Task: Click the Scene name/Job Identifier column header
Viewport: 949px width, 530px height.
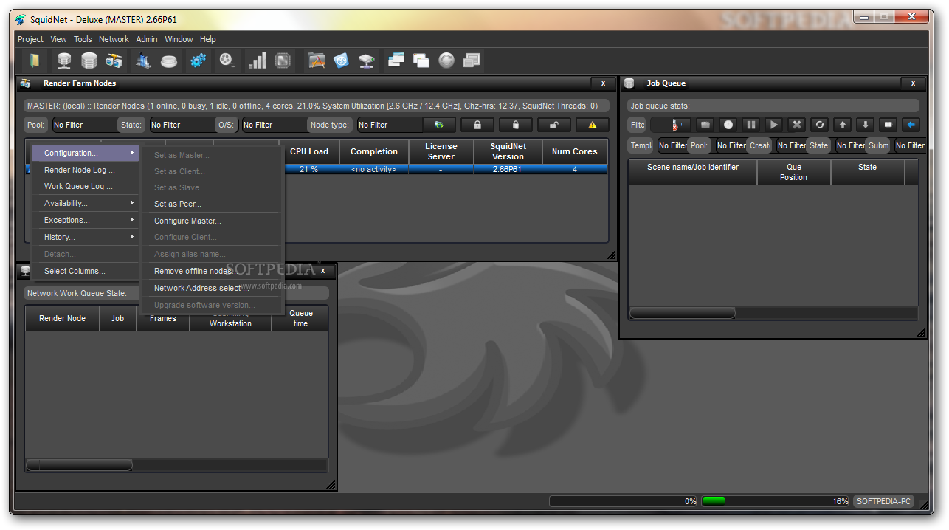Action: (693, 172)
